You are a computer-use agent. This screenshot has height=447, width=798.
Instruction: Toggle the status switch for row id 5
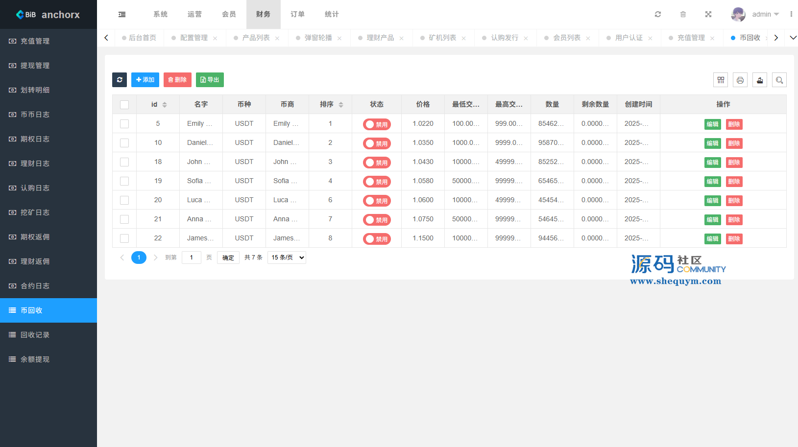pyautogui.click(x=376, y=124)
